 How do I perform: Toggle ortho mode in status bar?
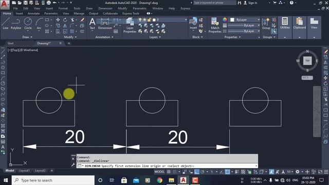click(196, 172)
